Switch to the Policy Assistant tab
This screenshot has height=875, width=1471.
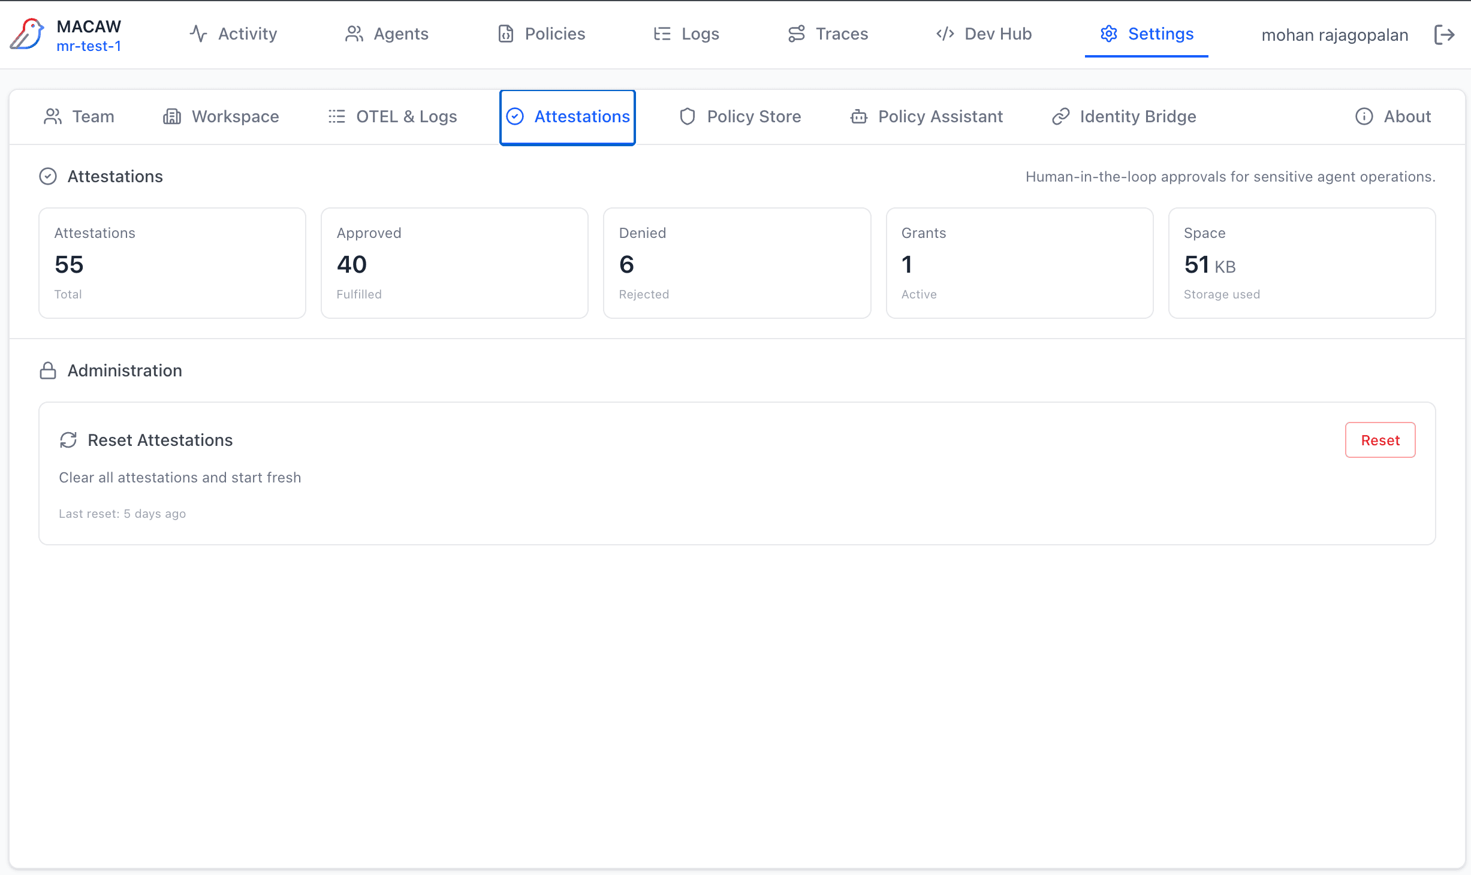pyautogui.click(x=926, y=116)
